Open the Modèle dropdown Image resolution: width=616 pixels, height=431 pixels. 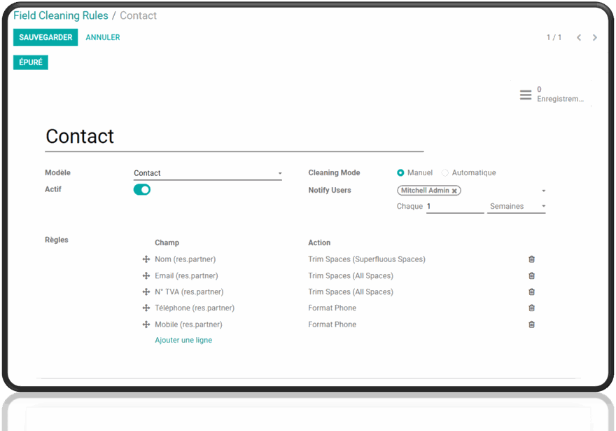tap(279, 173)
